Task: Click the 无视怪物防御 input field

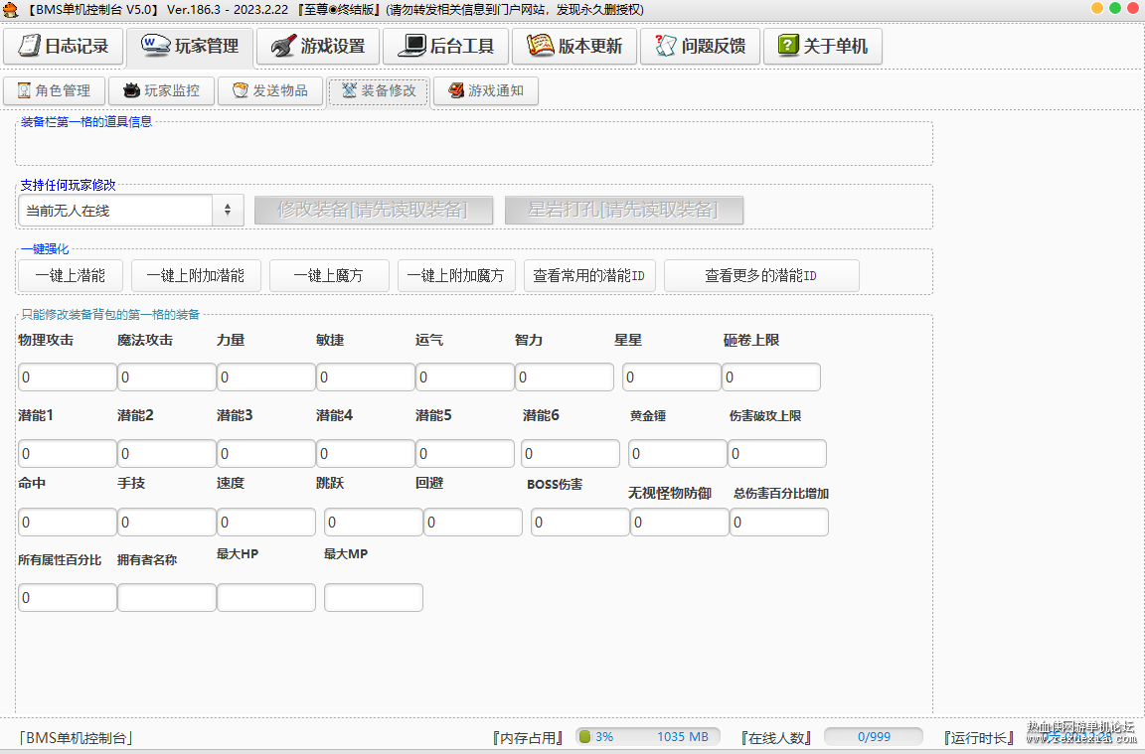Action: coord(679,522)
